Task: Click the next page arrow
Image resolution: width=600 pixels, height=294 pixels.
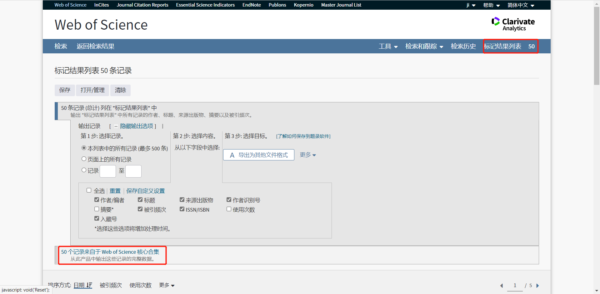Action: [x=537, y=286]
